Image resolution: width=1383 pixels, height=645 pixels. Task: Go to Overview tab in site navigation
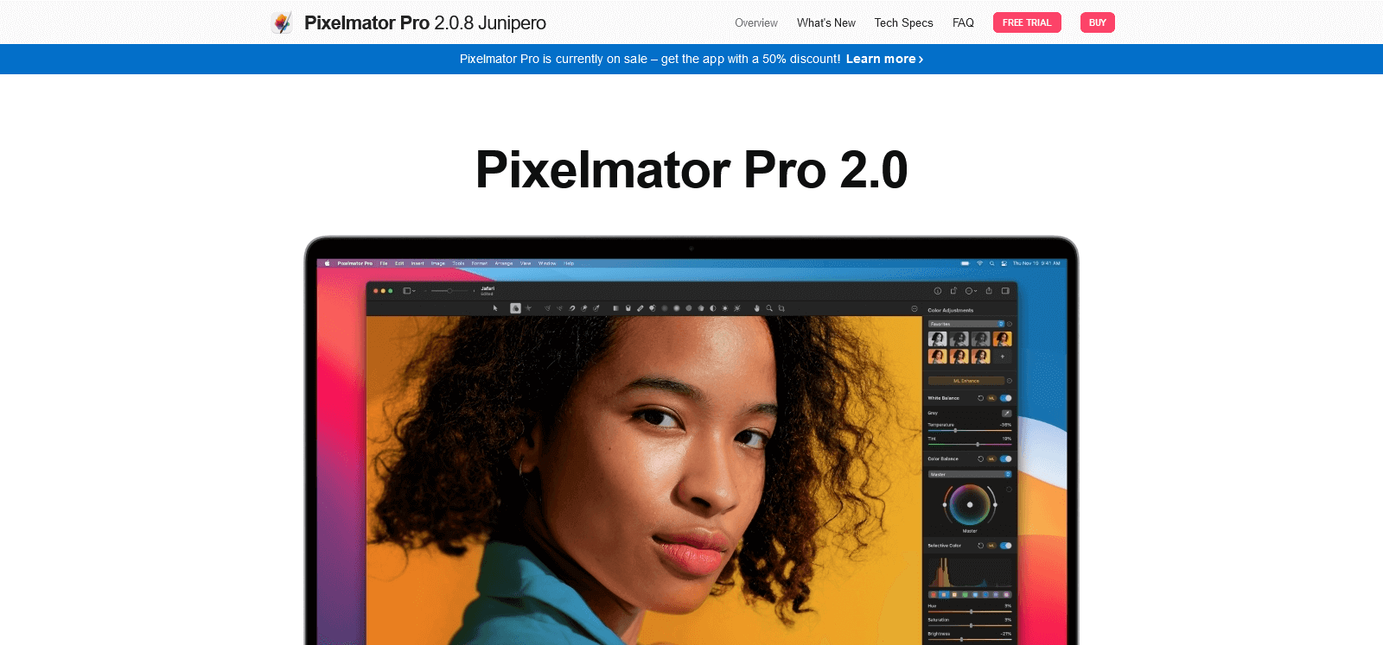(756, 22)
